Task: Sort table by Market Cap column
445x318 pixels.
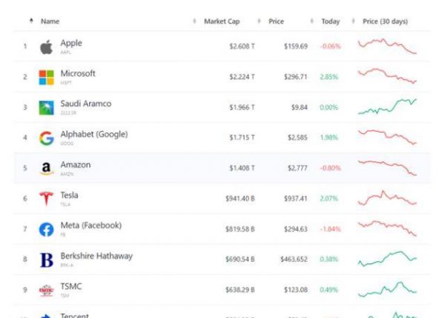Action: [221, 21]
